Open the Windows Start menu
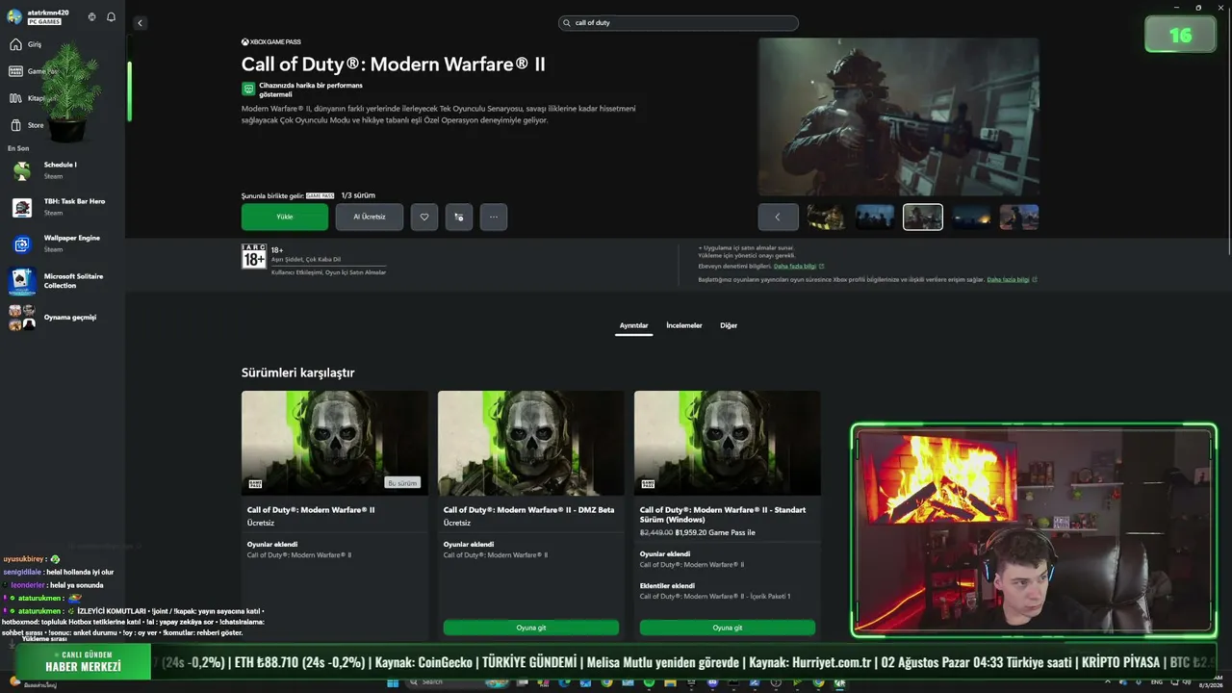 [393, 682]
